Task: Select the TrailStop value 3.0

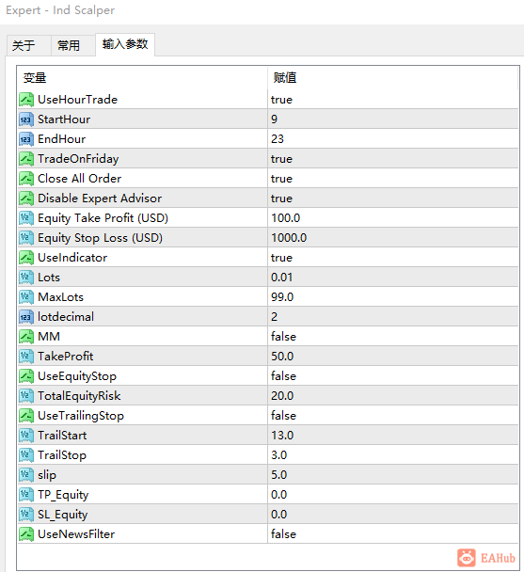Action: click(x=278, y=455)
